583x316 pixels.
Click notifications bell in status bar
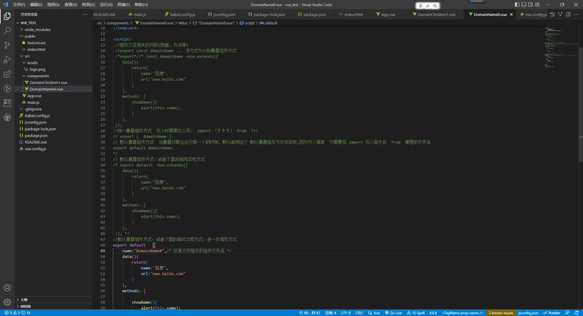(x=576, y=313)
